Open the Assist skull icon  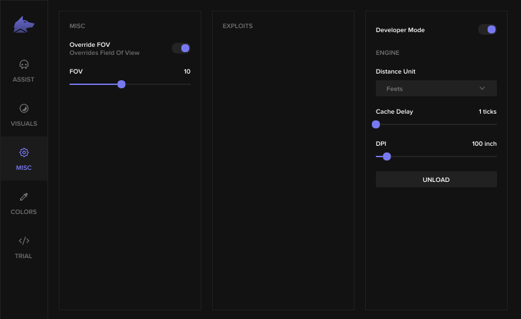[24, 64]
